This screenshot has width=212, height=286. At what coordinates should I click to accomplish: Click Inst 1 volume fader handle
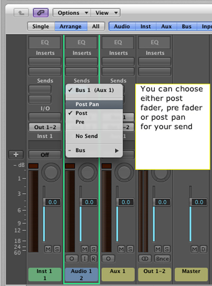pos(52,202)
